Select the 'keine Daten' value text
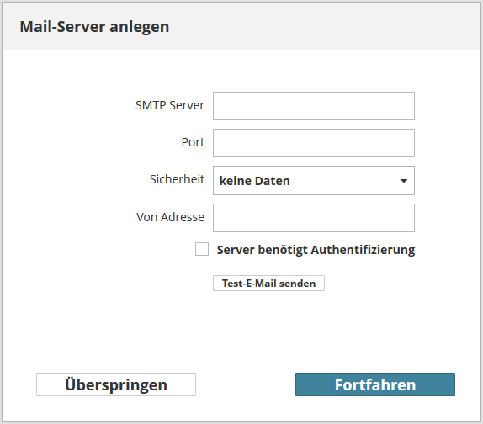Viewport: 483px width, 424px height. pos(254,181)
